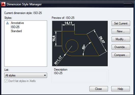Open Compare... dimension styles dialog
This screenshot has height=95, width=135.
pos(121,55)
